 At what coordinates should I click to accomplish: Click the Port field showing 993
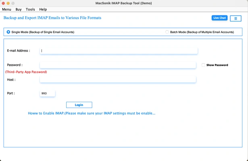click(47, 93)
